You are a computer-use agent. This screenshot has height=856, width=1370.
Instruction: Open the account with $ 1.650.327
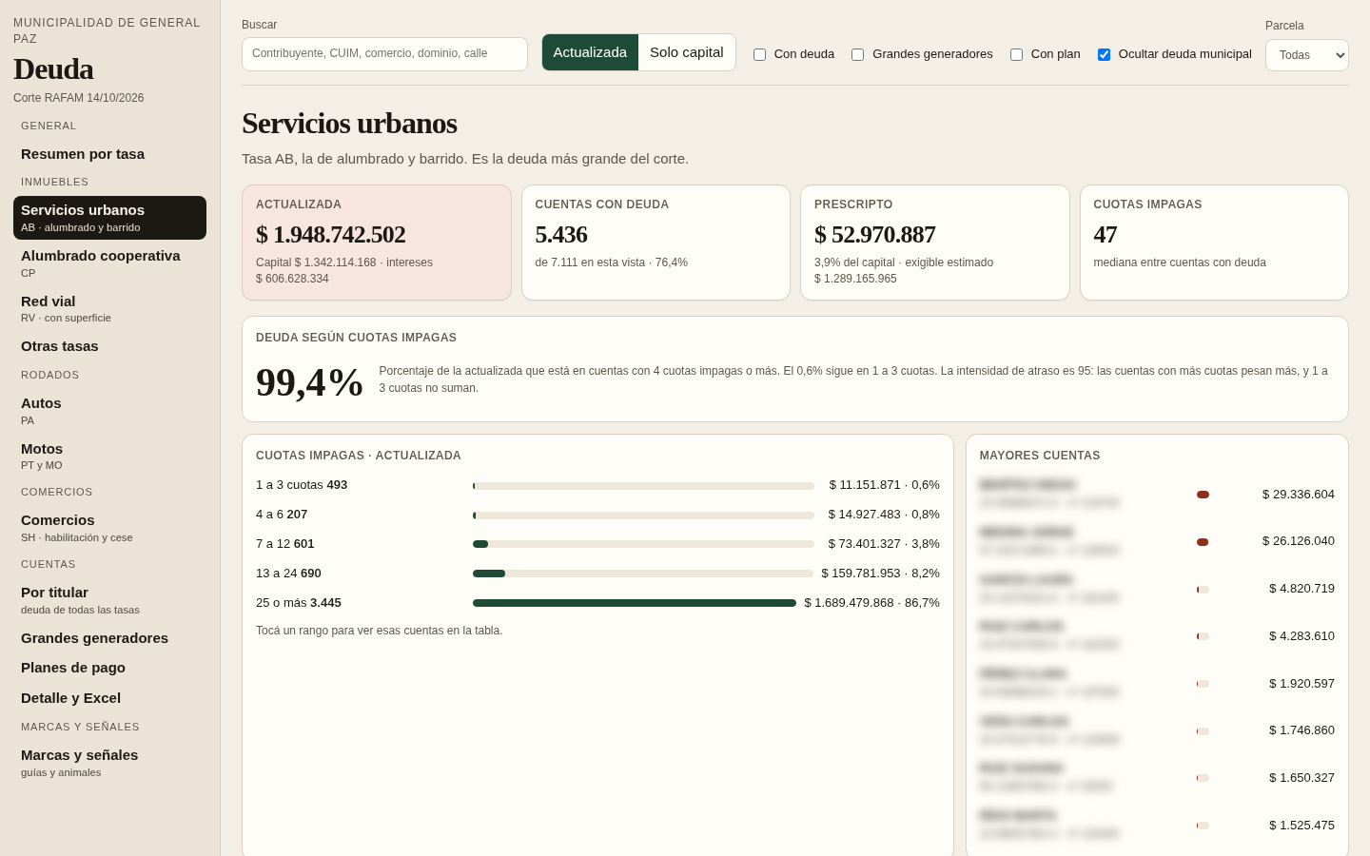tap(1157, 778)
